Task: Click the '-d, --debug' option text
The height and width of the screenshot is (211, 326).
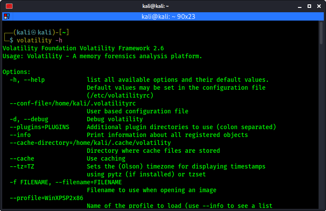Action: click(x=29, y=119)
